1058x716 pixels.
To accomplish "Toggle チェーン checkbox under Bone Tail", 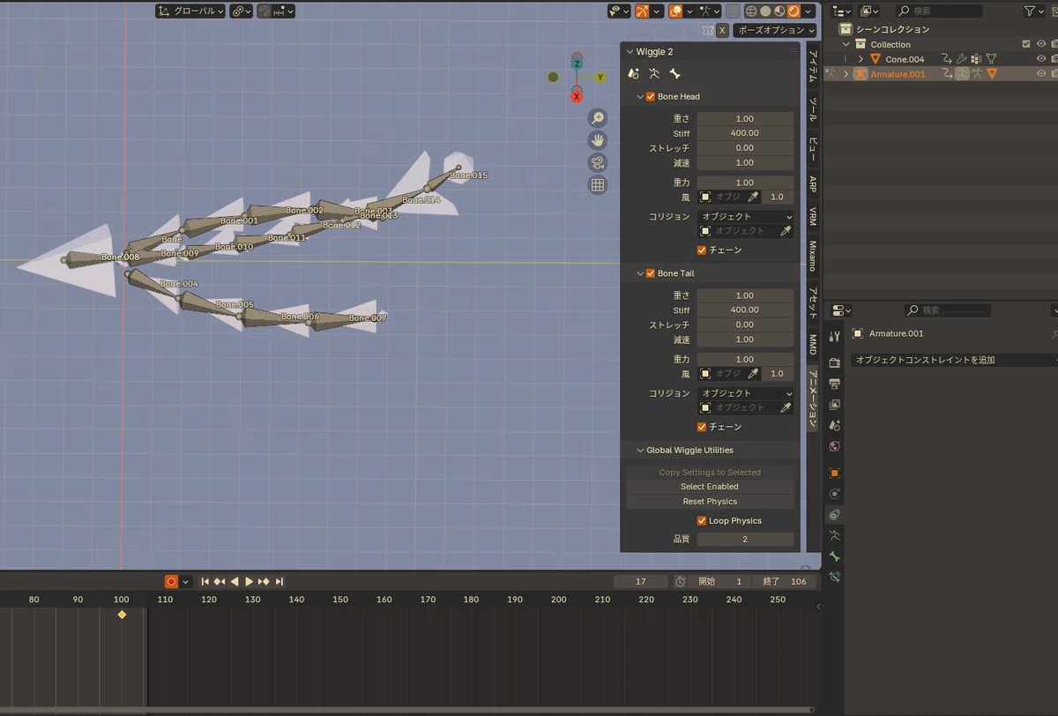I will coord(702,427).
